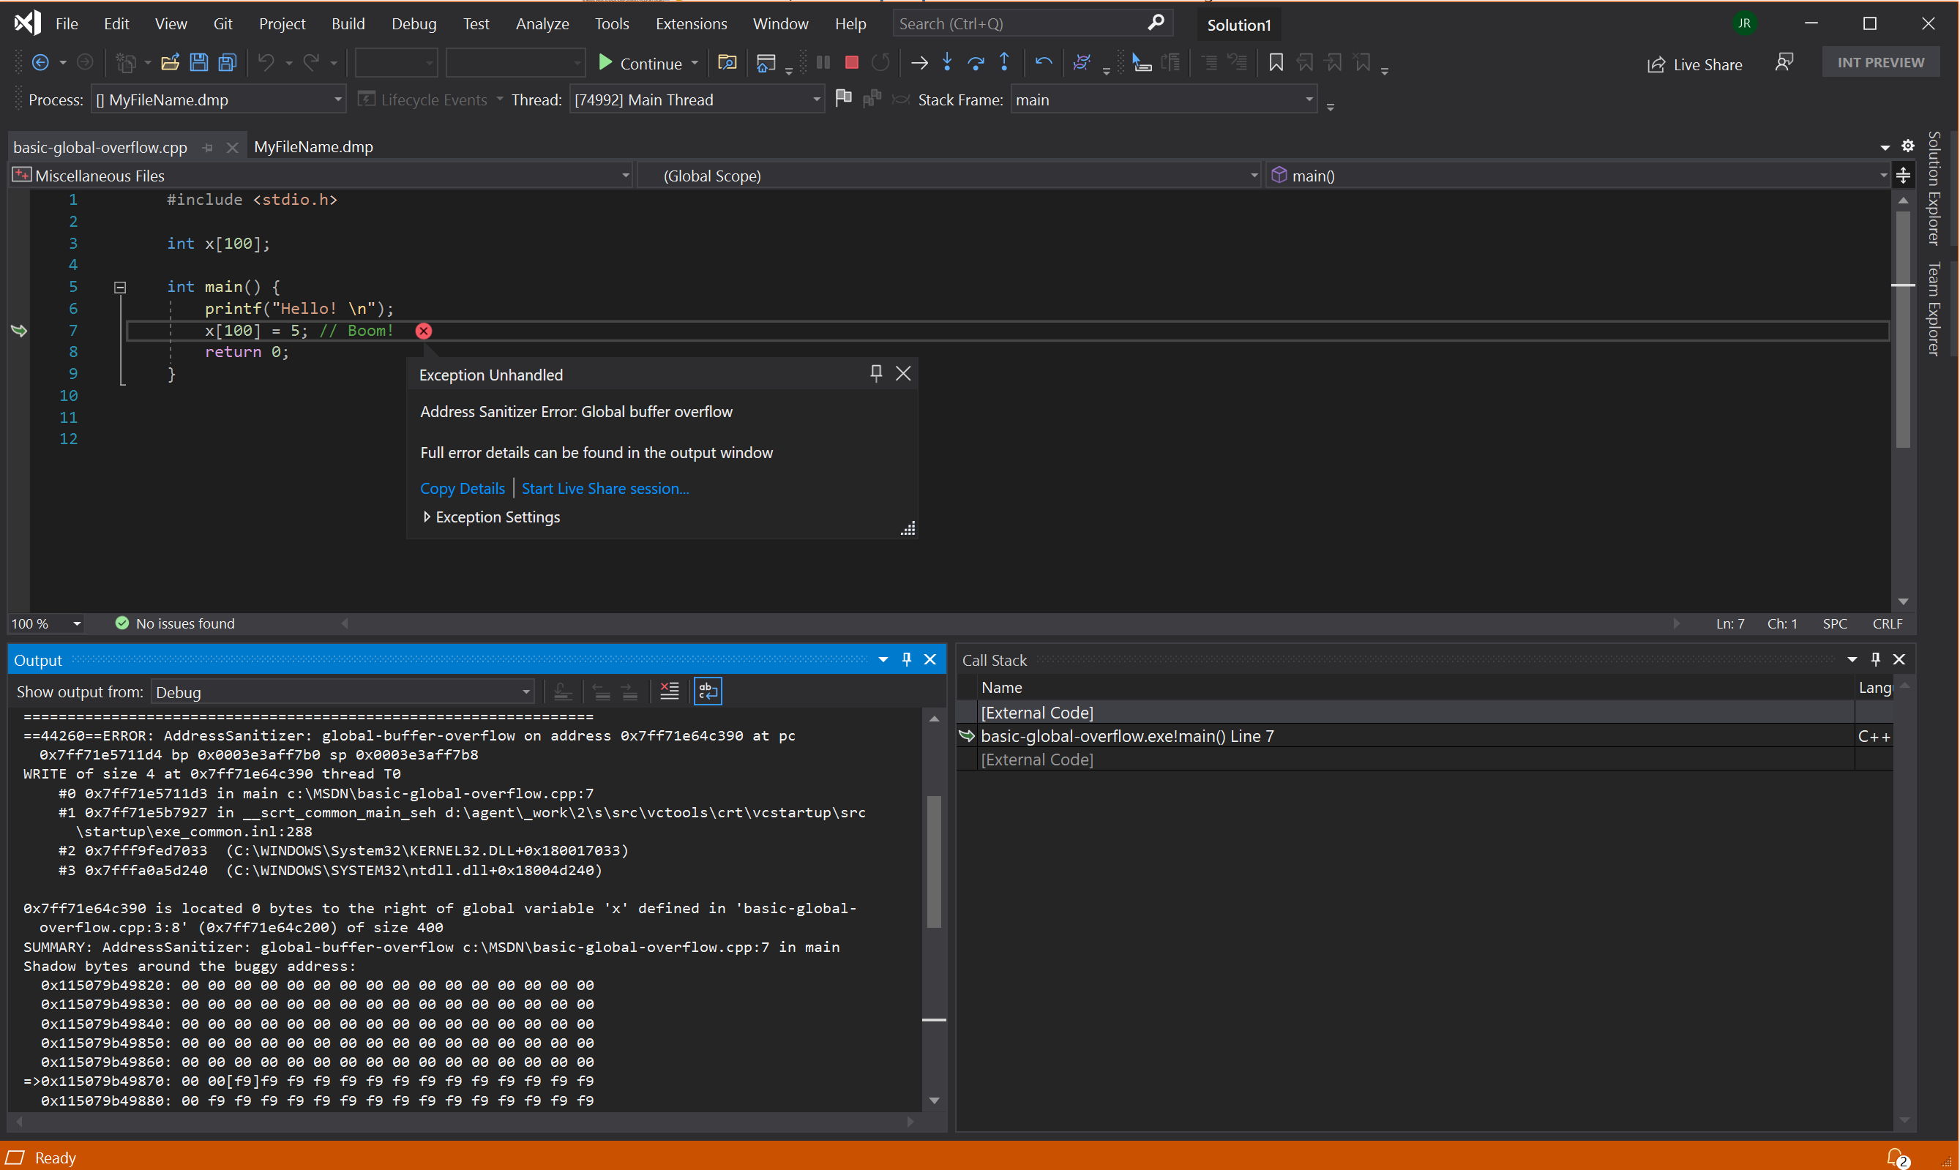This screenshot has width=1960, height=1170.
Task: Expand the Exception Settings section
Action: (x=426, y=517)
